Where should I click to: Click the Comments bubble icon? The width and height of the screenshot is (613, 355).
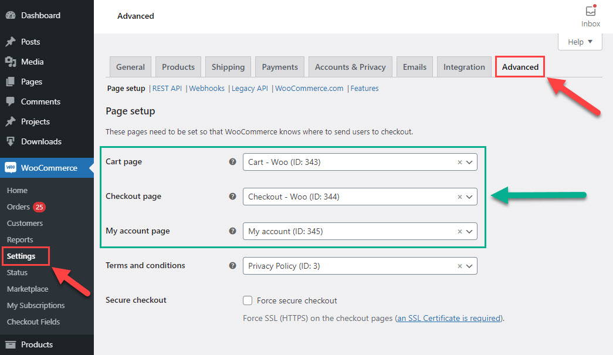point(11,102)
